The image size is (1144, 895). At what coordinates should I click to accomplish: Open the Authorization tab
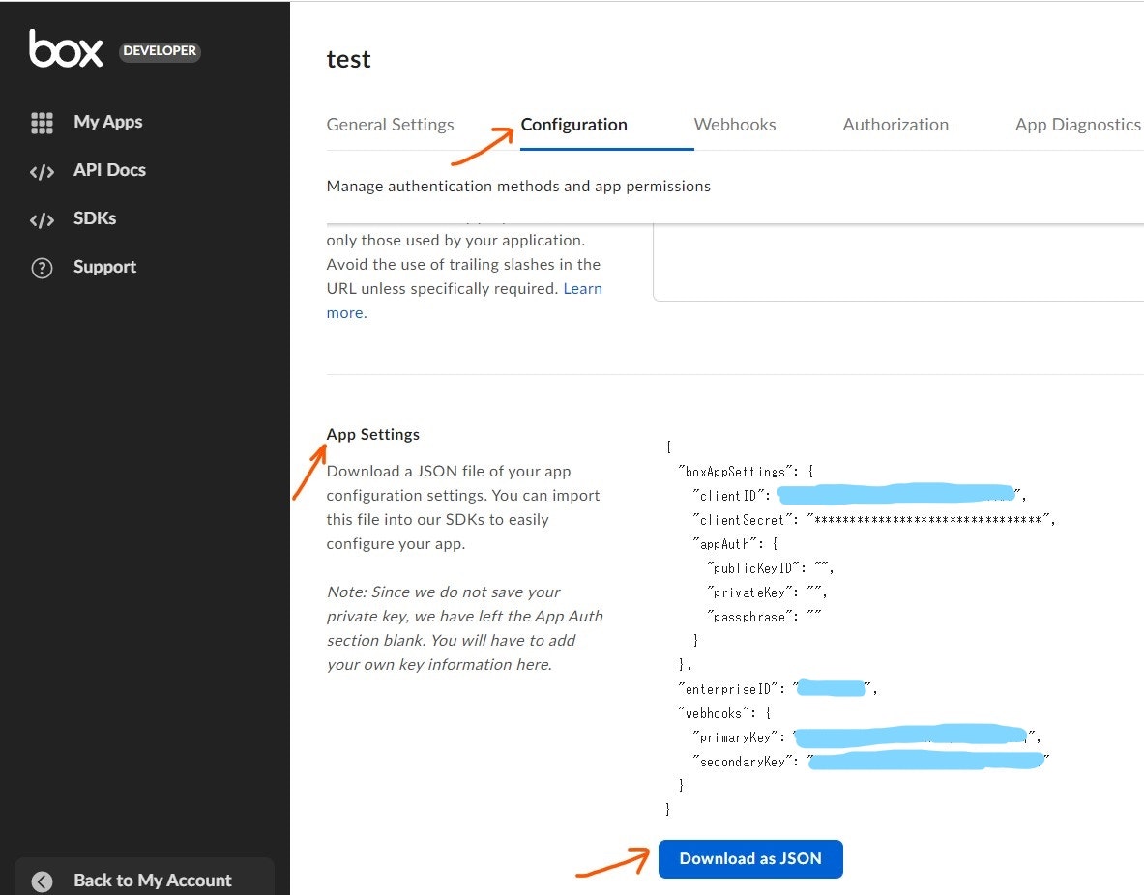click(895, 125)
